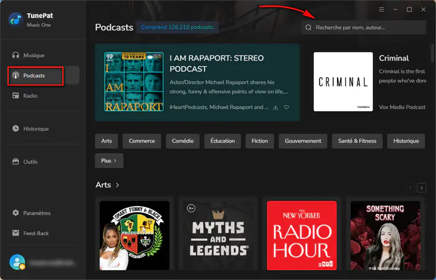Click Vox Media Podcast author text
Screen dimensions: 436x280
(x=402, y=107)
